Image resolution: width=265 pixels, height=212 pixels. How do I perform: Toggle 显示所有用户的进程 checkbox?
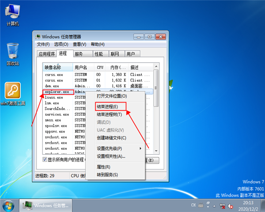point(45,159)
